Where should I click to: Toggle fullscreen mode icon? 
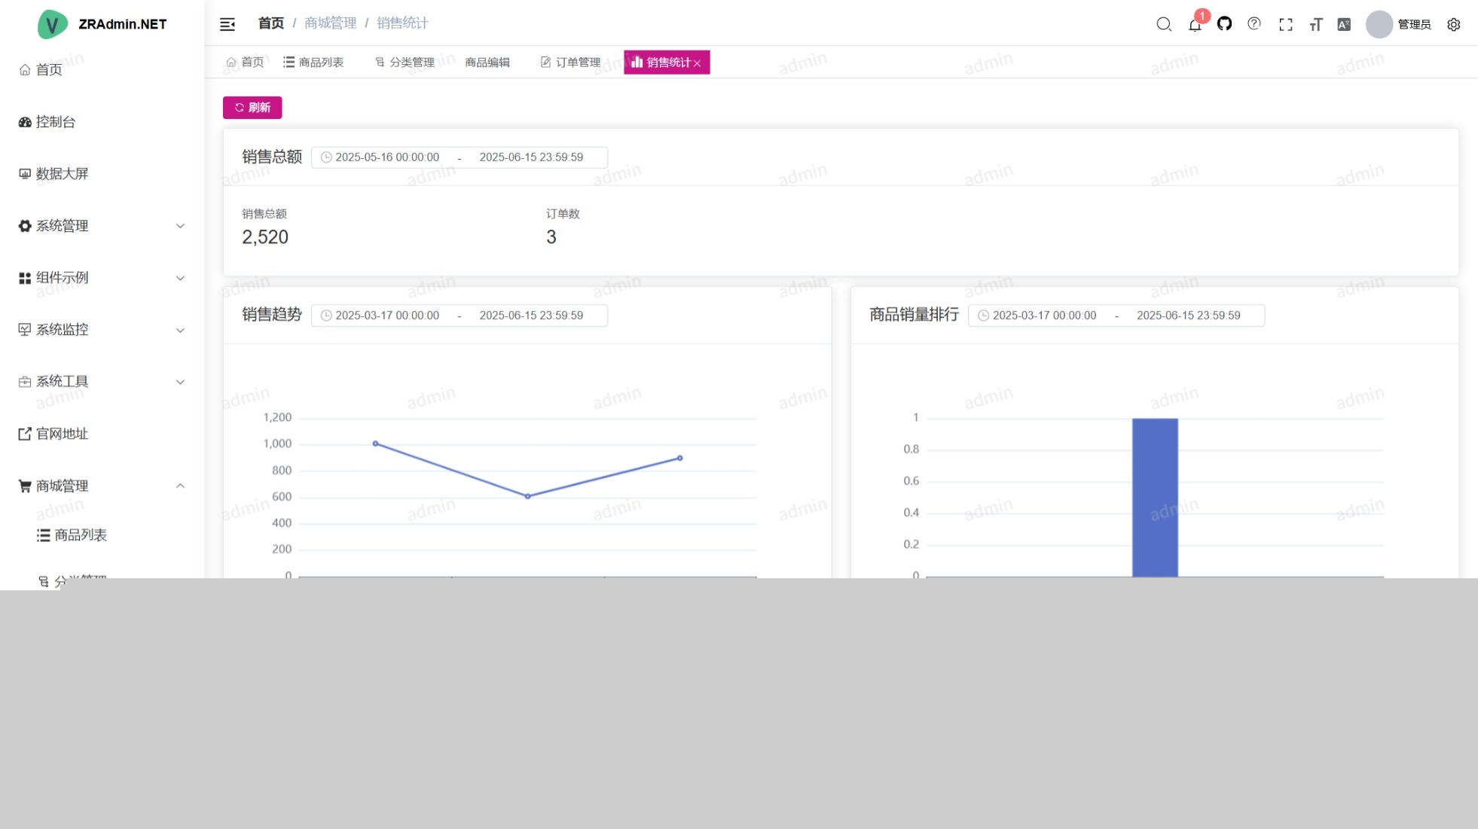[1286, 25]
